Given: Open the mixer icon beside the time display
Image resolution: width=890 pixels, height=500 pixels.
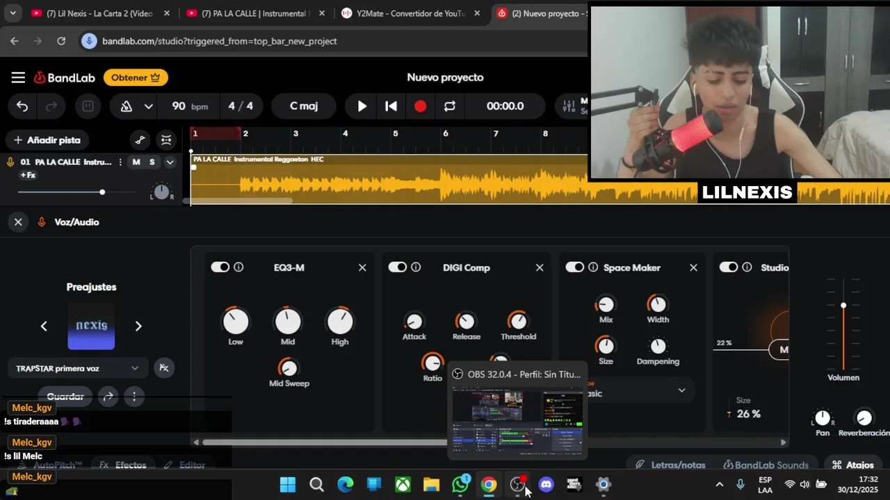Looking at the screenshot, I should coord(569,106).
